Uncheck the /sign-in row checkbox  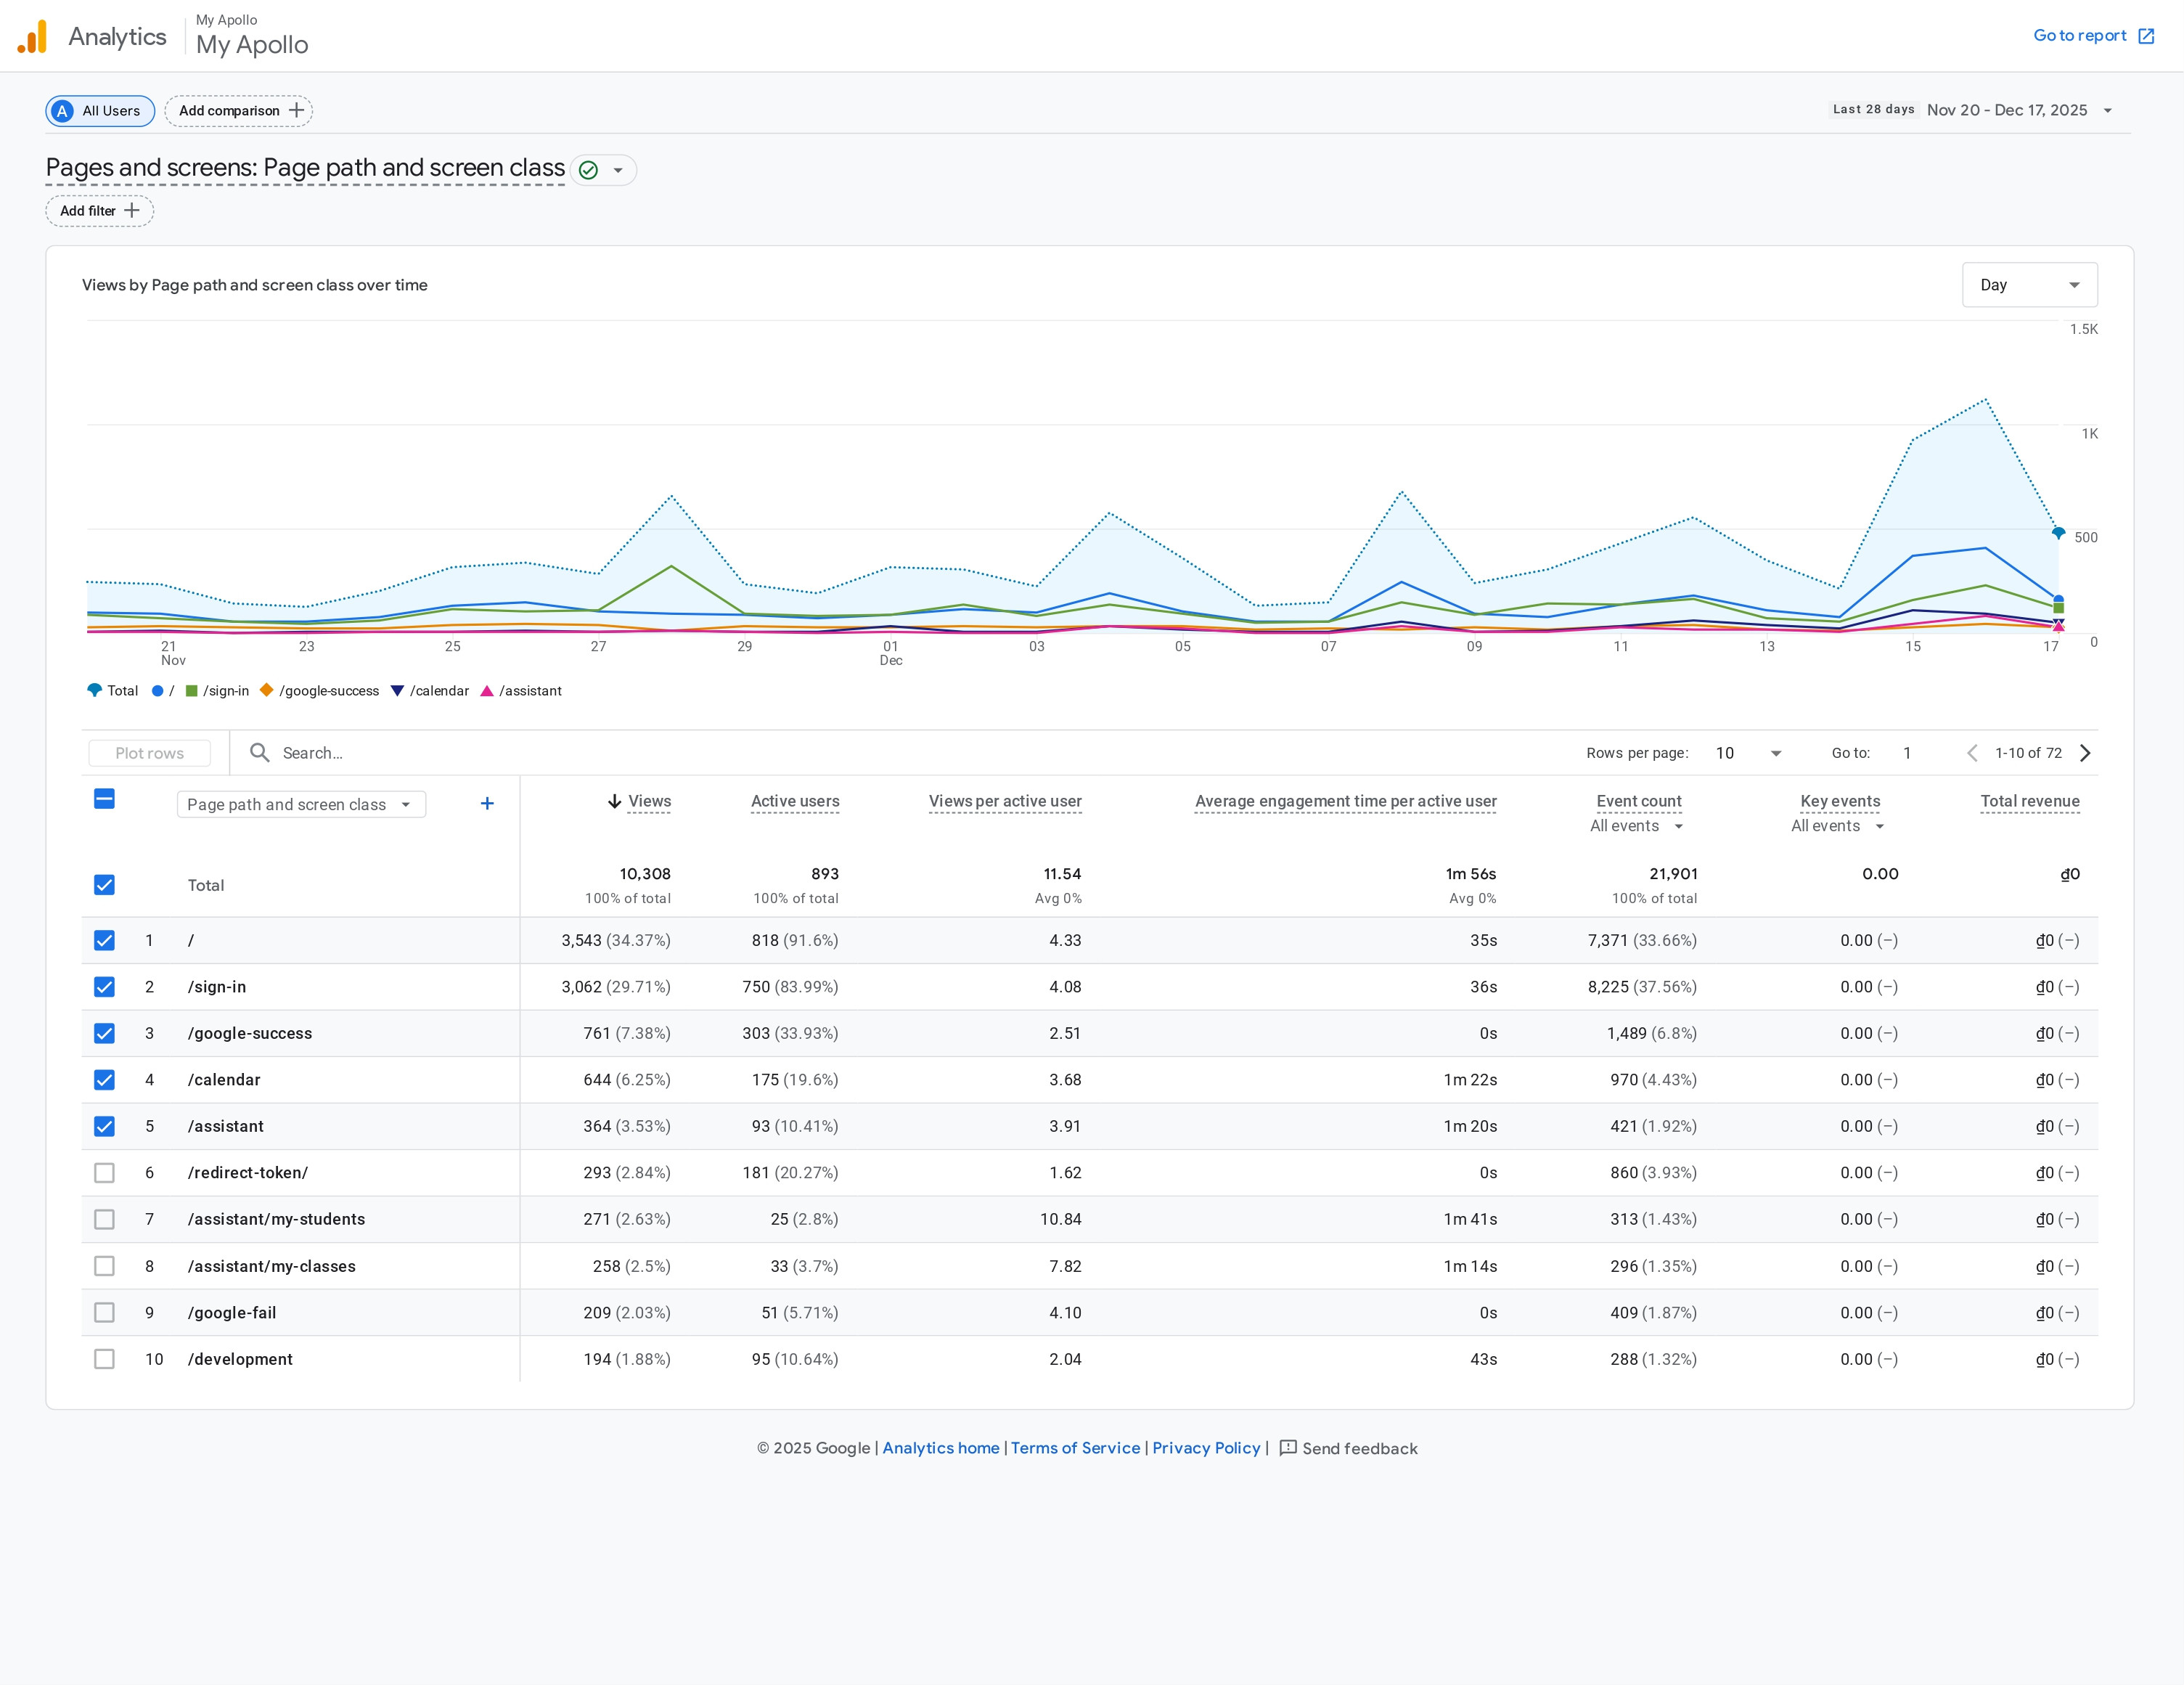[x=104, y=987]
